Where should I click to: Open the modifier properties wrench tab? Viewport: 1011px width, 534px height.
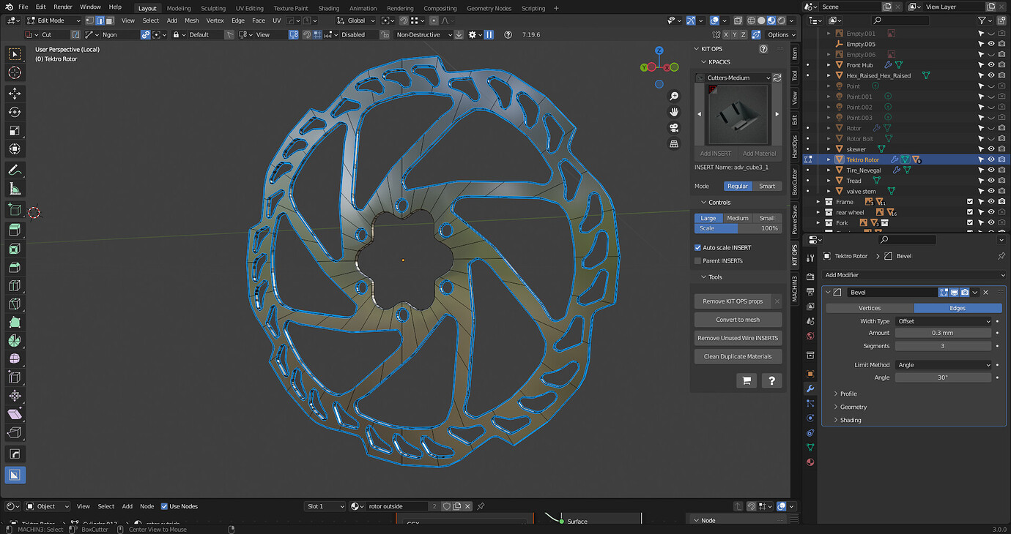coord(810,388)
